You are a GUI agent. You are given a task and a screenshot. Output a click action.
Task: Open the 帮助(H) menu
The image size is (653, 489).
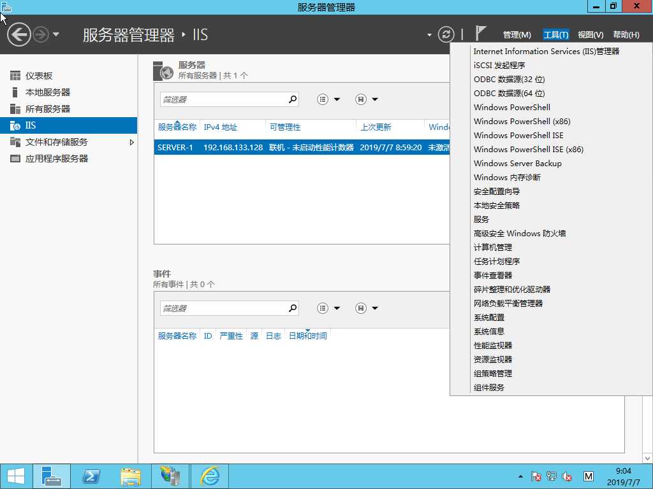tap(626, 35)
